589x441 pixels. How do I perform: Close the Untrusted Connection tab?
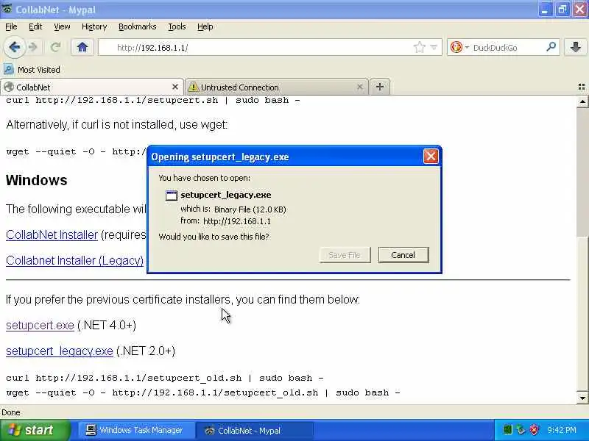(x=359, y=87)
